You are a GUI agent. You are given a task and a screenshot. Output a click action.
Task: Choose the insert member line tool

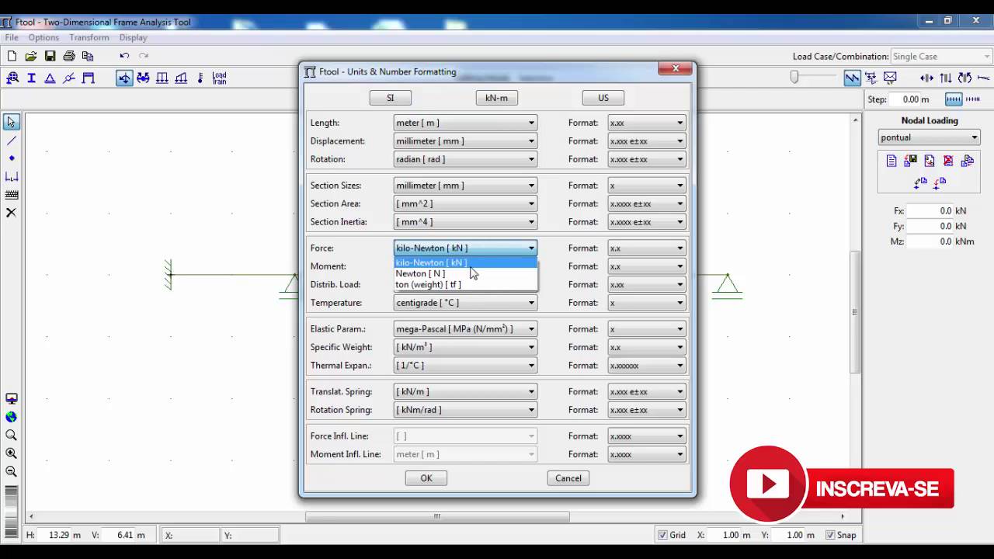tap(11, 141)
